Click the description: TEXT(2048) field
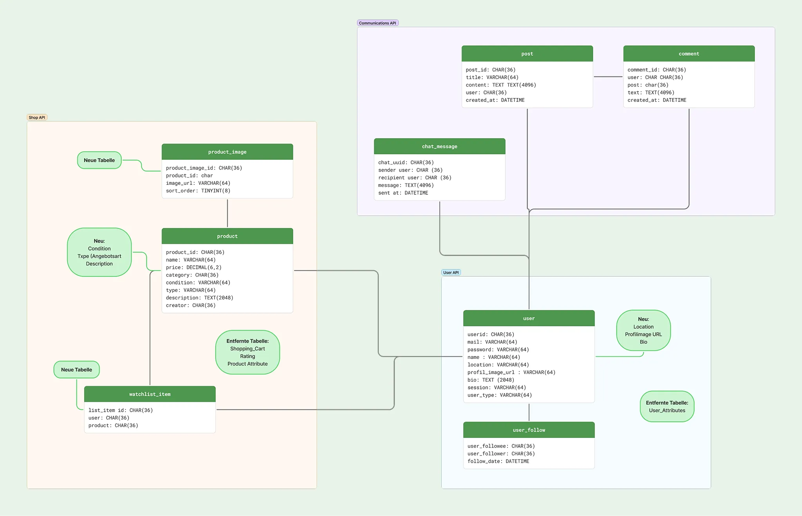Image resolution: width=802 pixels, height=516 pixels. tap(200, 298)
